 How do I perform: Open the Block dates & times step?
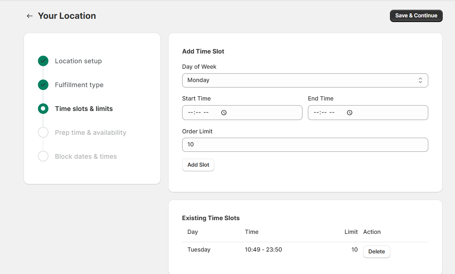pos(86,157)
